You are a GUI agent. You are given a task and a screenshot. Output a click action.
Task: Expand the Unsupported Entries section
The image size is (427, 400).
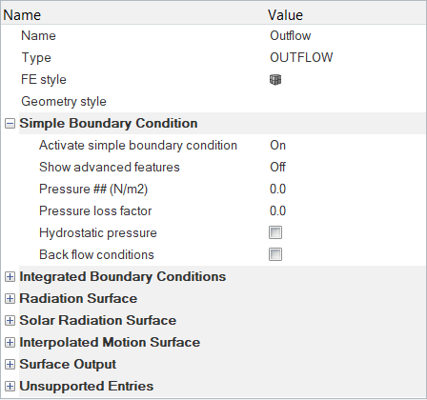pos(10,387)
